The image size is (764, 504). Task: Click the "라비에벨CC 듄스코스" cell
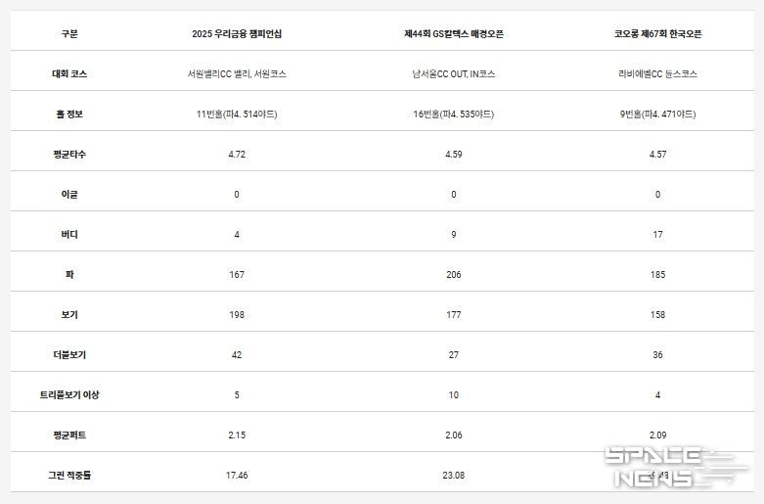point(657,74)
